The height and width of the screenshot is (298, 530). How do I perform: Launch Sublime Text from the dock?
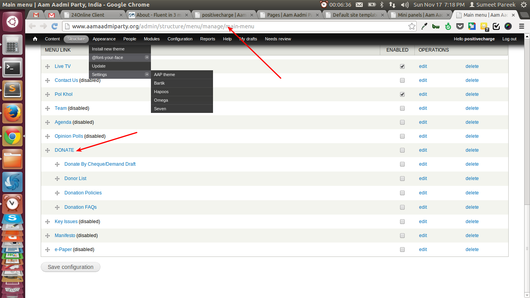tap(12, 90)
